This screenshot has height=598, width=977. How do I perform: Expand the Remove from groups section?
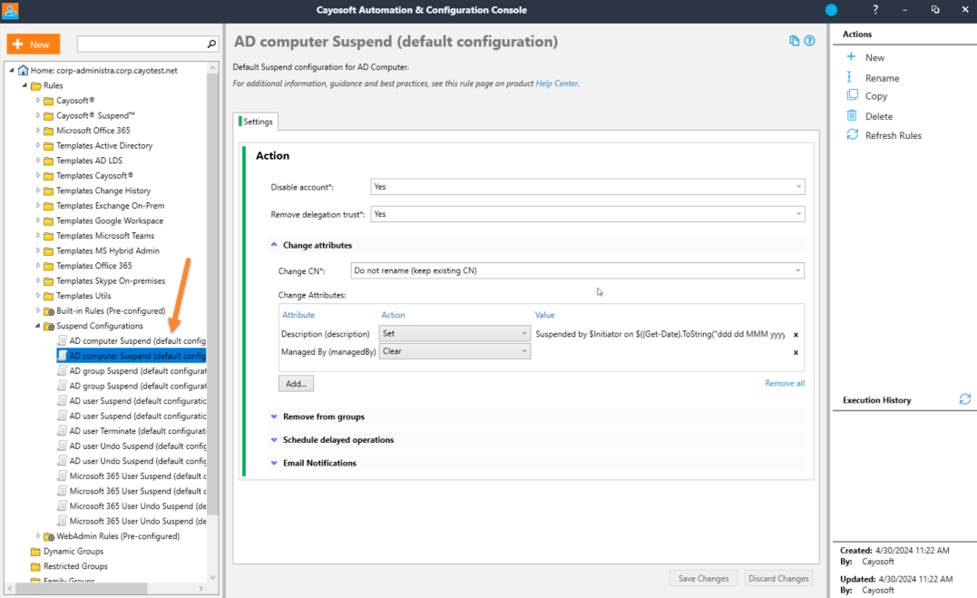click(274, 417)
